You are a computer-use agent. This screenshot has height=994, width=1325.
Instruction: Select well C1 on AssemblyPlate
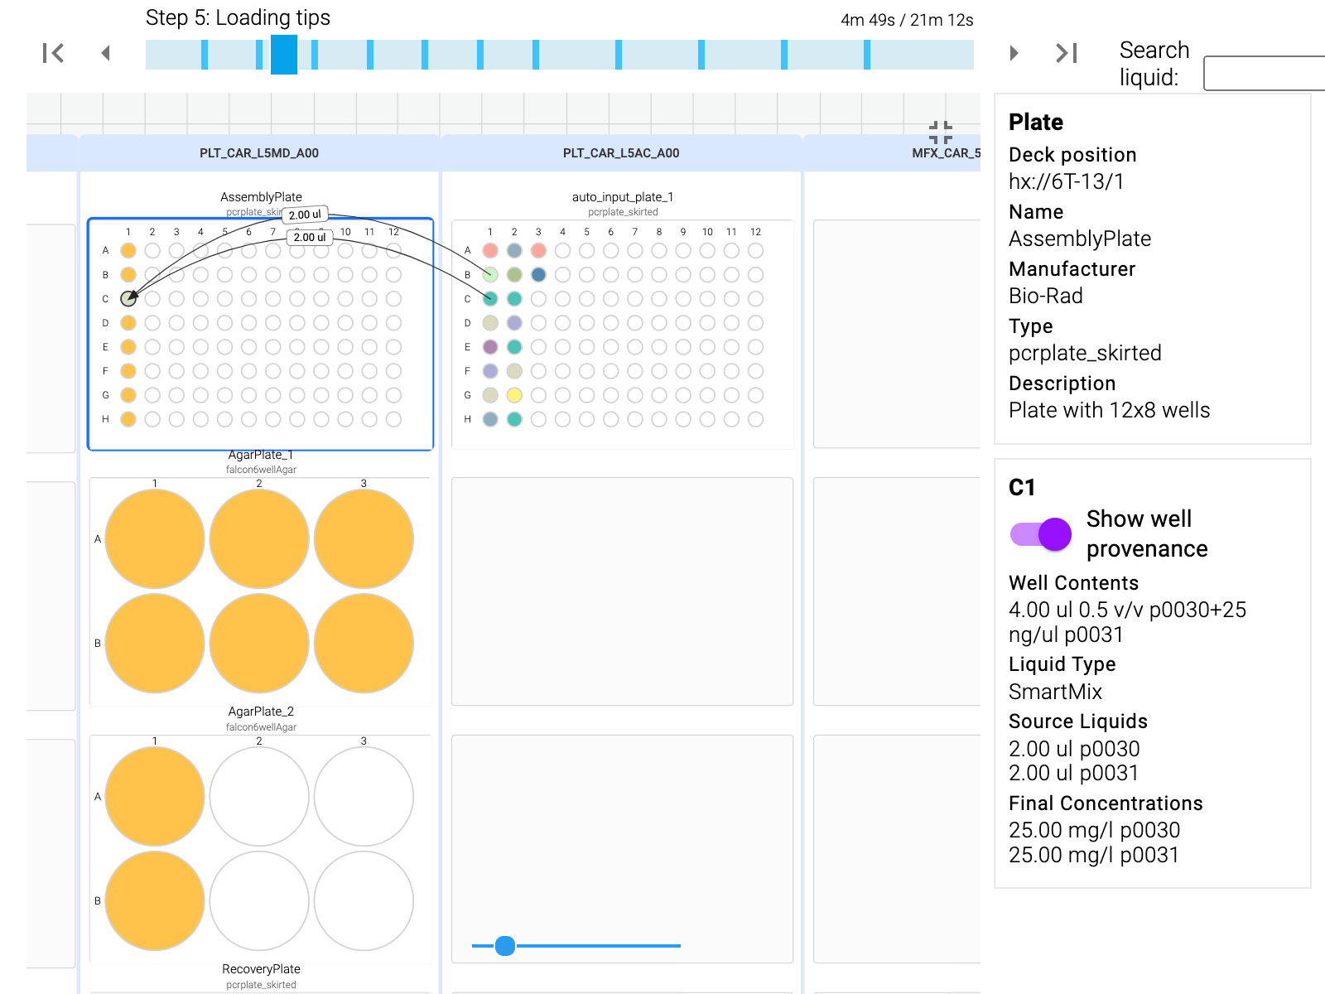128,298
